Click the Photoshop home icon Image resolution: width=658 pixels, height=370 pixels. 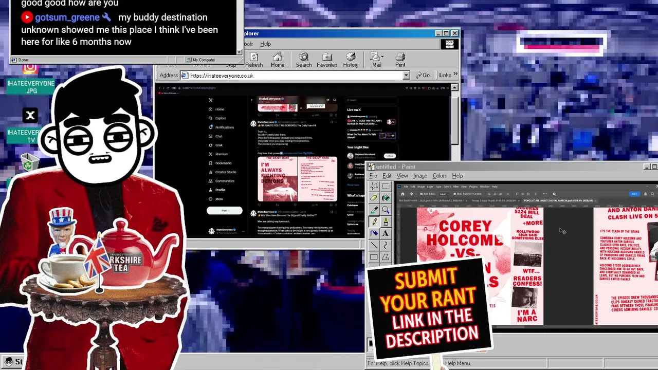click(x=403, y=194)
